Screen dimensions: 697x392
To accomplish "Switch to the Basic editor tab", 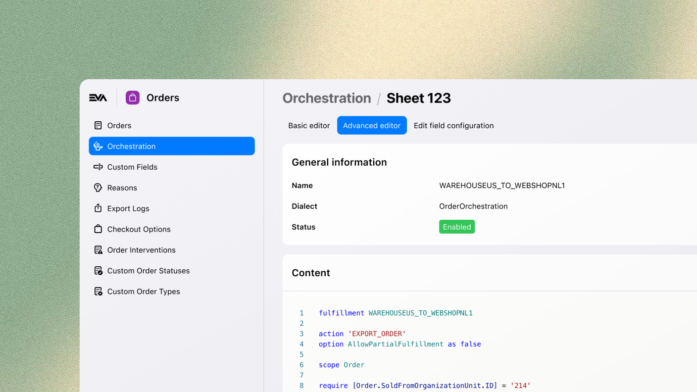I will click(309, 126).
